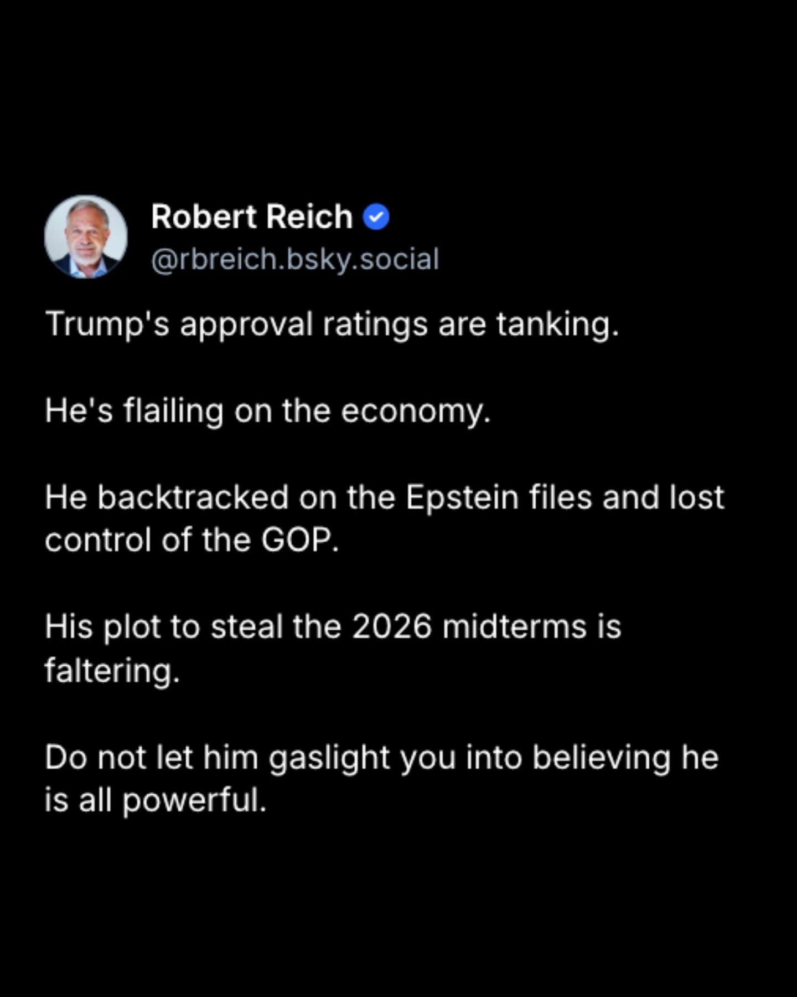Click the "Trump's approval ratings are tanking" line

click(332, 324)
